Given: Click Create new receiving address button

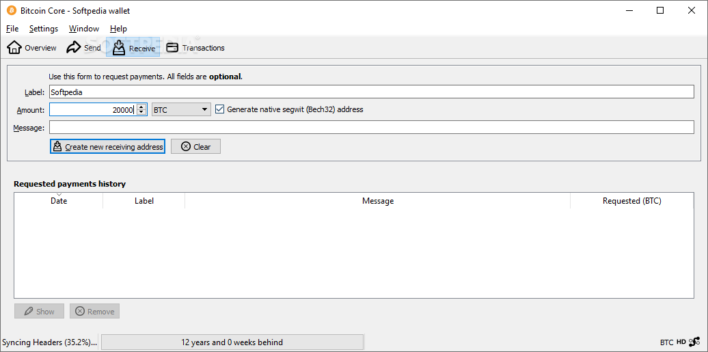Looking at the screenshot, I should coord(107,146).
